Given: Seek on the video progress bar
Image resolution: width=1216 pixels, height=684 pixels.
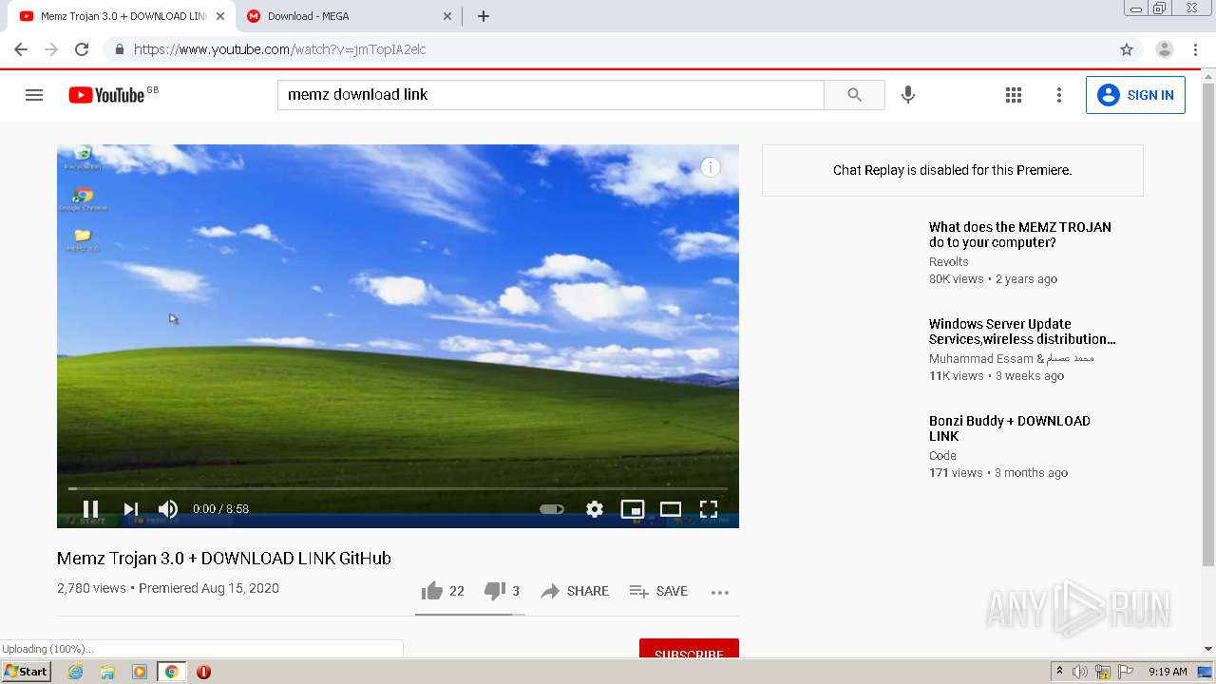Looking at the screenshot, I should coord(398,488).
